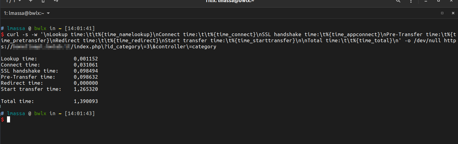This screenshot has height=144, width=458.
Task: Click the Start transfer time value
Action: pos(86,89)
